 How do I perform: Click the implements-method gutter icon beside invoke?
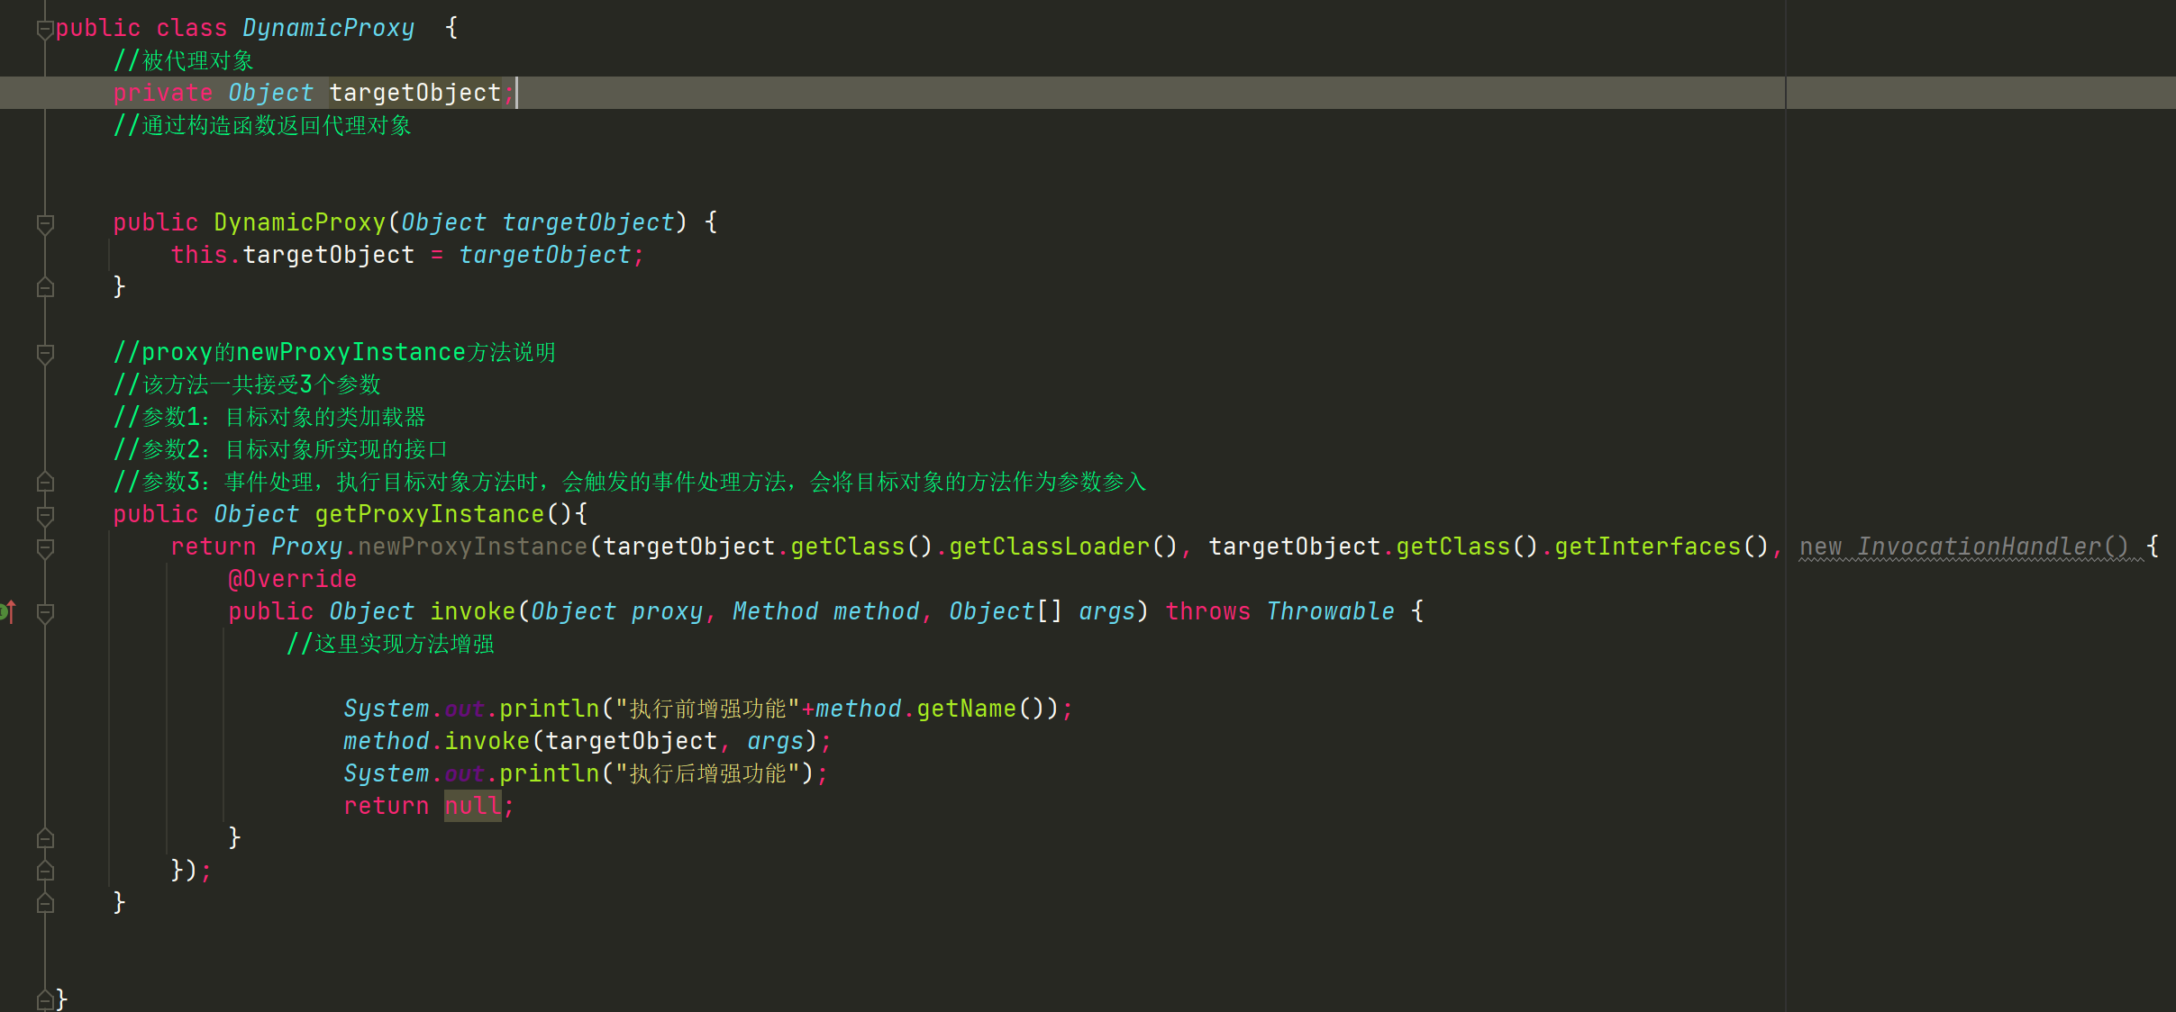point(7,612)
